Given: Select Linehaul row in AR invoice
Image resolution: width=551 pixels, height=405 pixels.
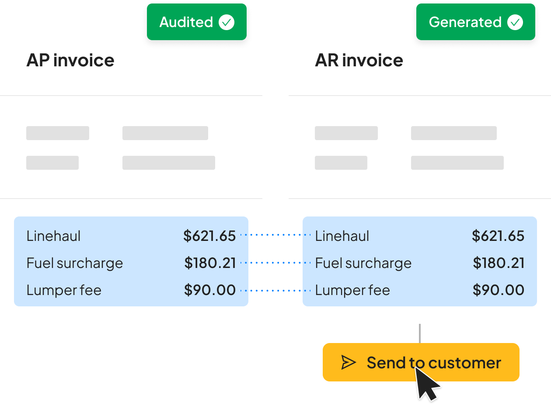Looking at the screenshot, I should pyautogui.click(x=420, y=236).
